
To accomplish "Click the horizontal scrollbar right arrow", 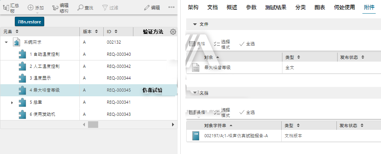I will point(173,125).
